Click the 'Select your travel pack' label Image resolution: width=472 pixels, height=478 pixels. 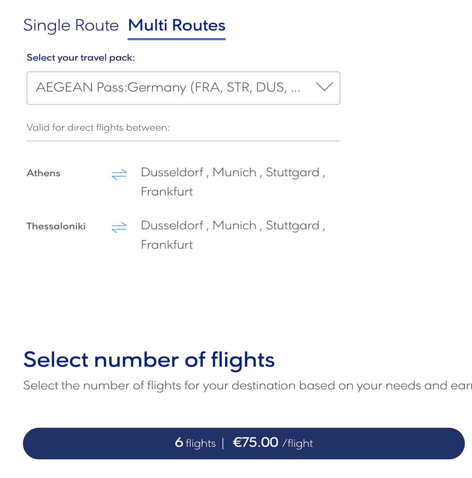81,57
